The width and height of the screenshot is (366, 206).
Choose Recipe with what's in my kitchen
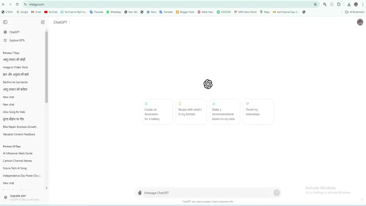pyautogui.click(x=191, y=112)
